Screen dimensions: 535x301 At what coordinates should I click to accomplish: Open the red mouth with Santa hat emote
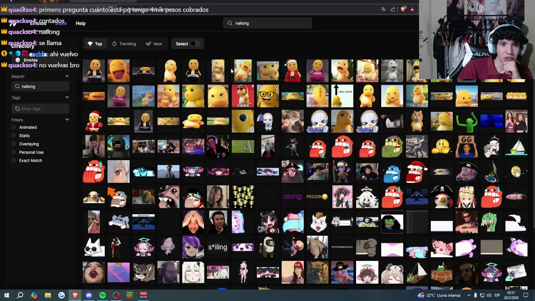[417, 171]
